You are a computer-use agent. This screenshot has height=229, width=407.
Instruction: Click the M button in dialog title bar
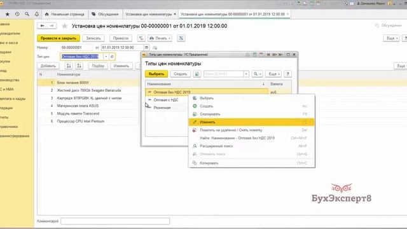(268, 55)
